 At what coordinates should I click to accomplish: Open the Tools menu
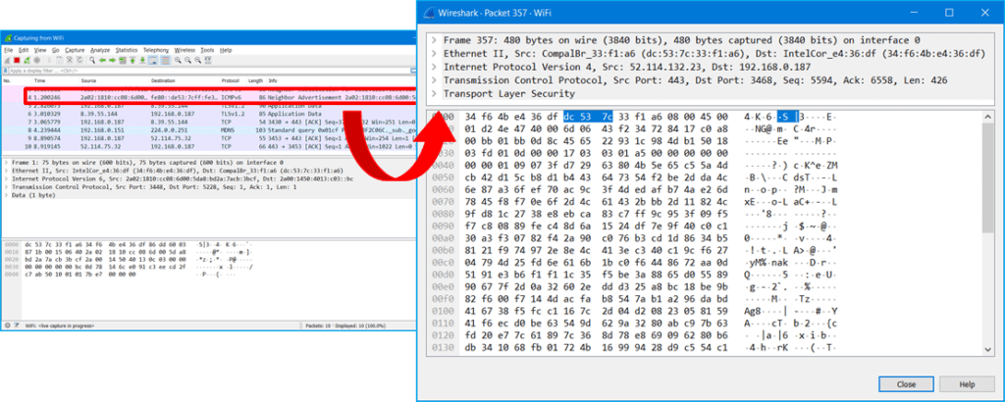point(207,50)
